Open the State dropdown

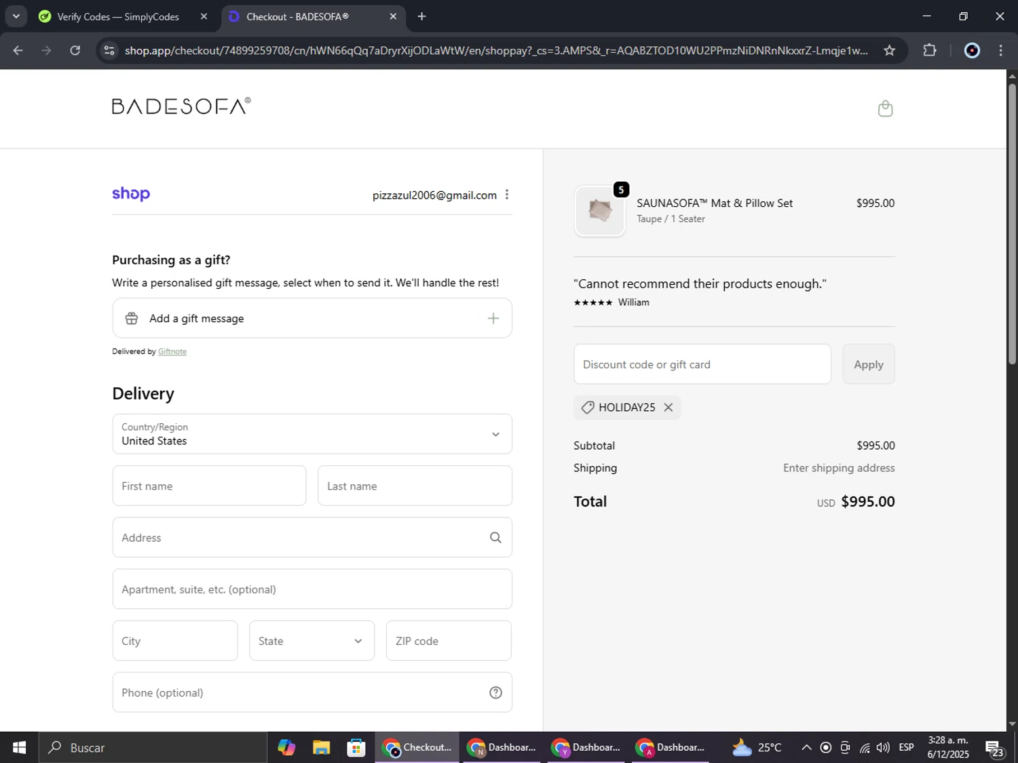(x=312, y=641)
